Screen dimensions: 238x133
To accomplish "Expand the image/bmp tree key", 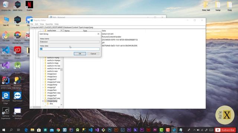I will 43,85.
